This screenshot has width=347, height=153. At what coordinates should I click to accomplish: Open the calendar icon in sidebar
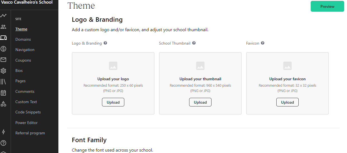tap(3, 93)
